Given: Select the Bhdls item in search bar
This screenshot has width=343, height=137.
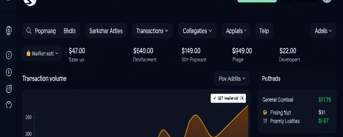Looking at the screenshot, I should [70, 31].
